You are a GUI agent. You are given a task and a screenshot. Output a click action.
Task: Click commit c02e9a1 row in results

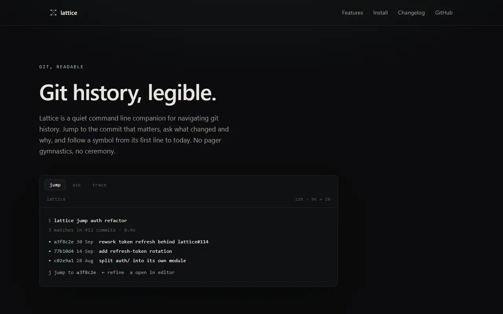click(189, 261)
